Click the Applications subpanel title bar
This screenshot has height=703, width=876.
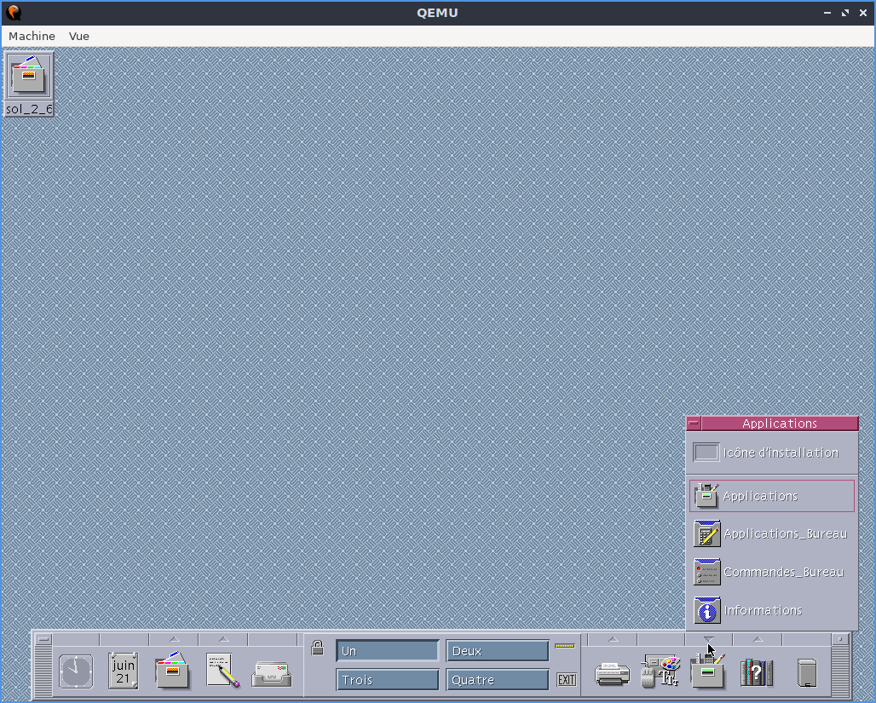click(780, 424)
